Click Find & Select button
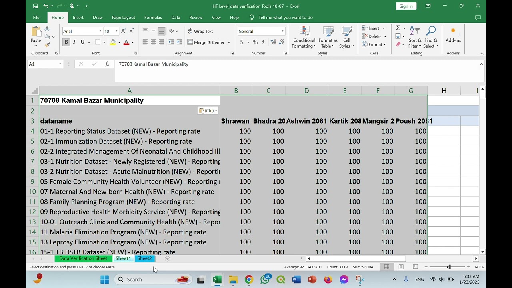Viewport: 512px width, 288px height. pyautogui.click(x=431, y=37)
